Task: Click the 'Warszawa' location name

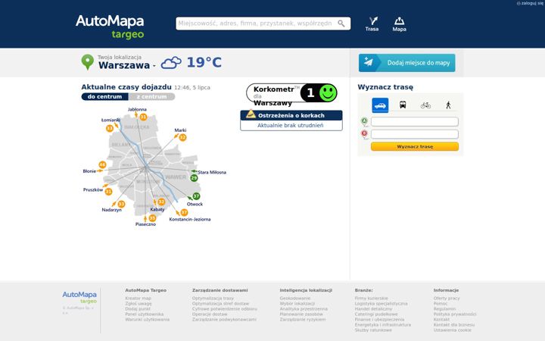Action: coord(124,65)
